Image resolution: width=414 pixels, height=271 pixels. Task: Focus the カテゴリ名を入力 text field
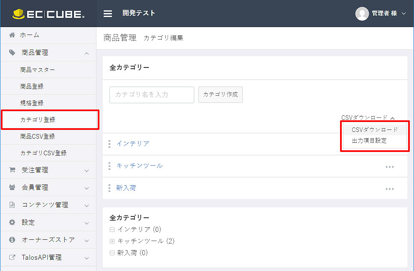[152, 95]
